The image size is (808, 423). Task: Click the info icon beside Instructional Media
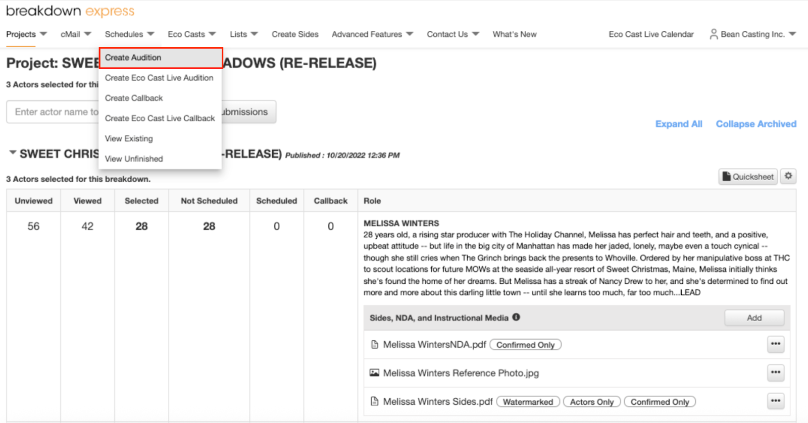coord(516,317)
